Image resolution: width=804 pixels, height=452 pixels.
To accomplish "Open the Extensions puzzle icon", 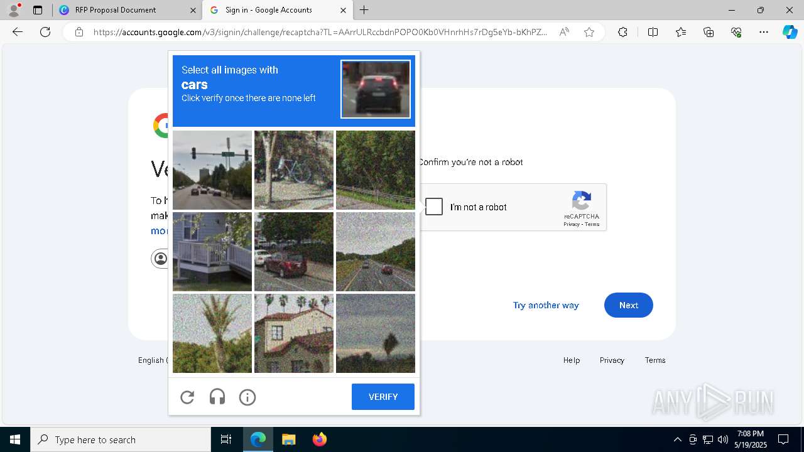I will 622,32.
